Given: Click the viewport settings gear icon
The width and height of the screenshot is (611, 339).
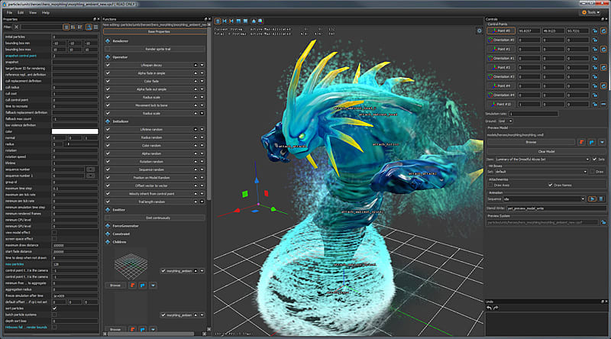Looking at the screenshot, I should 480,31.
